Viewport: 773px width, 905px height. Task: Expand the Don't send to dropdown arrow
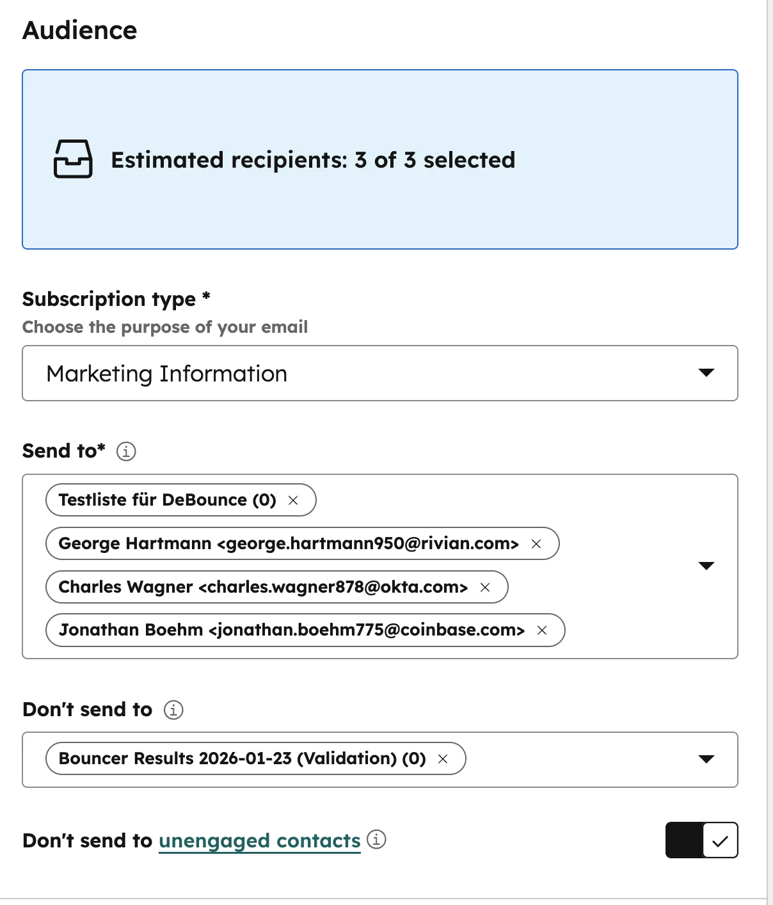tap(706, 759)
